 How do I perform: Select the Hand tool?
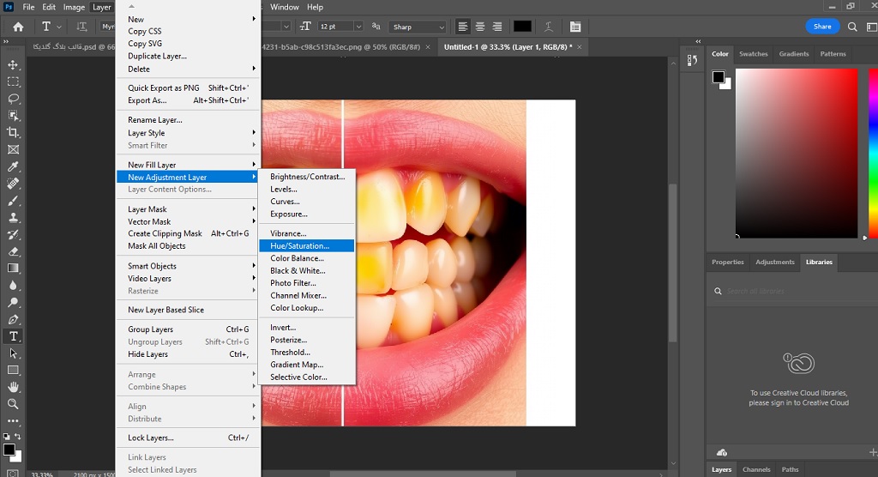point(14,387)
